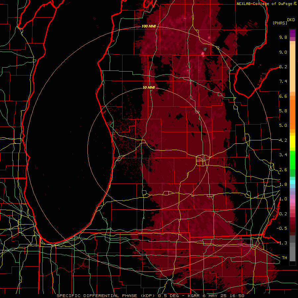Click the 1.8 legend value
The image size is (298, 298).
tap(283, 184)
